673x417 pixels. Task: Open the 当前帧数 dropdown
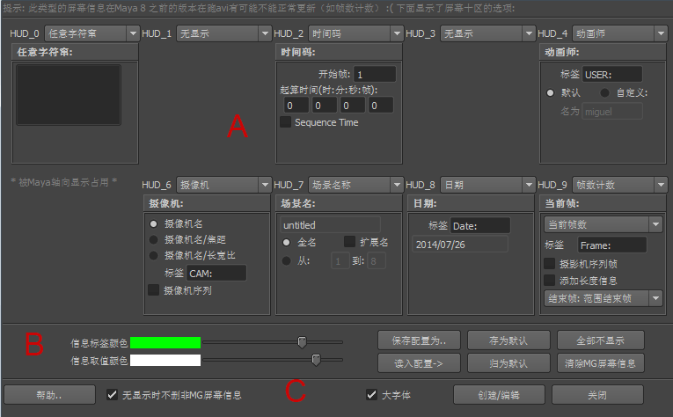(603, 224)
